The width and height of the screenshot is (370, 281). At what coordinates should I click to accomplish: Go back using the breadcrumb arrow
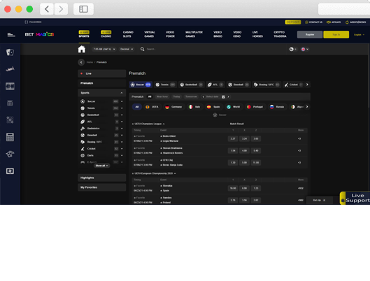(81, 62)
